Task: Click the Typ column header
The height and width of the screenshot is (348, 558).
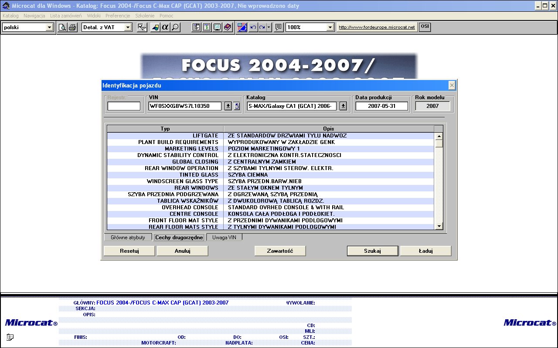Action: click(165, 129)
